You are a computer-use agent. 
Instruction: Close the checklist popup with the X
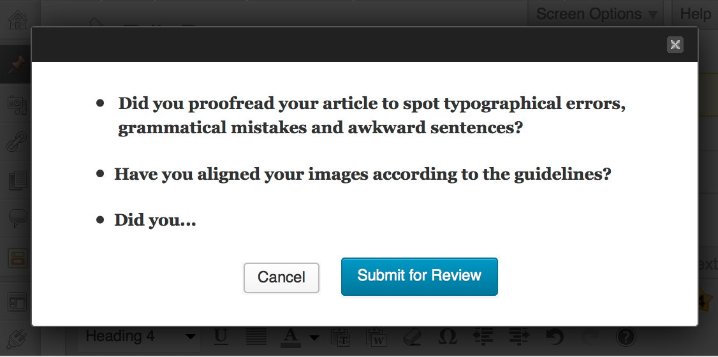675,45
